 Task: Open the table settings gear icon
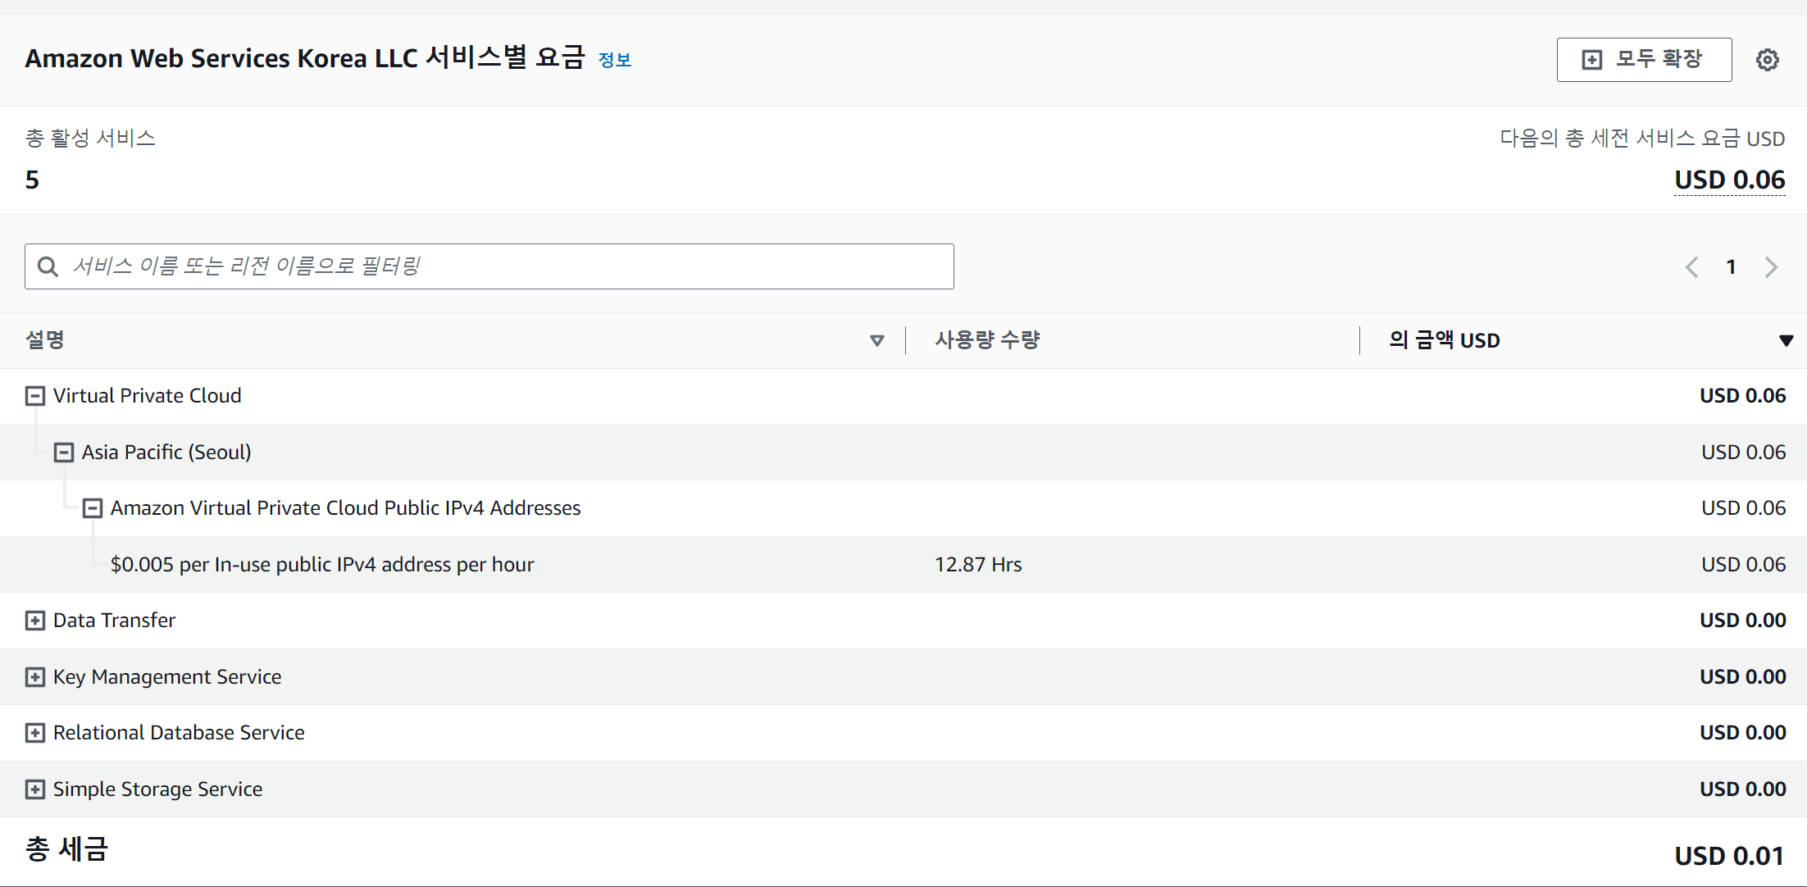coord(1767,60)
